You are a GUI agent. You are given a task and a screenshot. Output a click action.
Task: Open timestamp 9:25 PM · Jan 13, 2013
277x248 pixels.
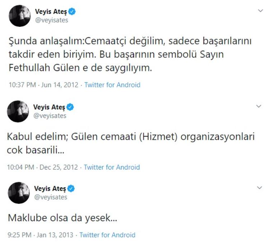tap(41, 235)
